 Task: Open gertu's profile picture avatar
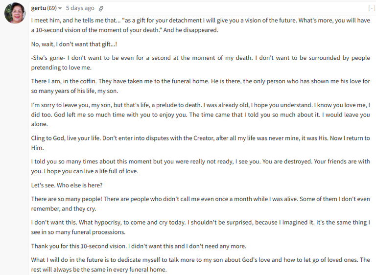(15, 13)
